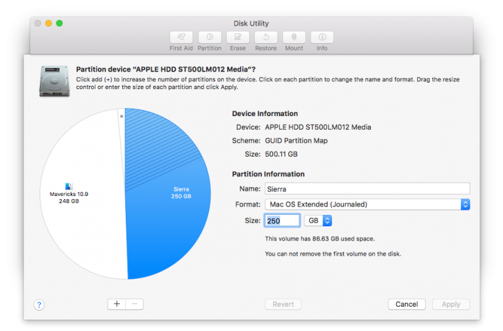This screenshot has height=331, width=503.
Task: Click the Revert button
Action: tap(283, 304)
